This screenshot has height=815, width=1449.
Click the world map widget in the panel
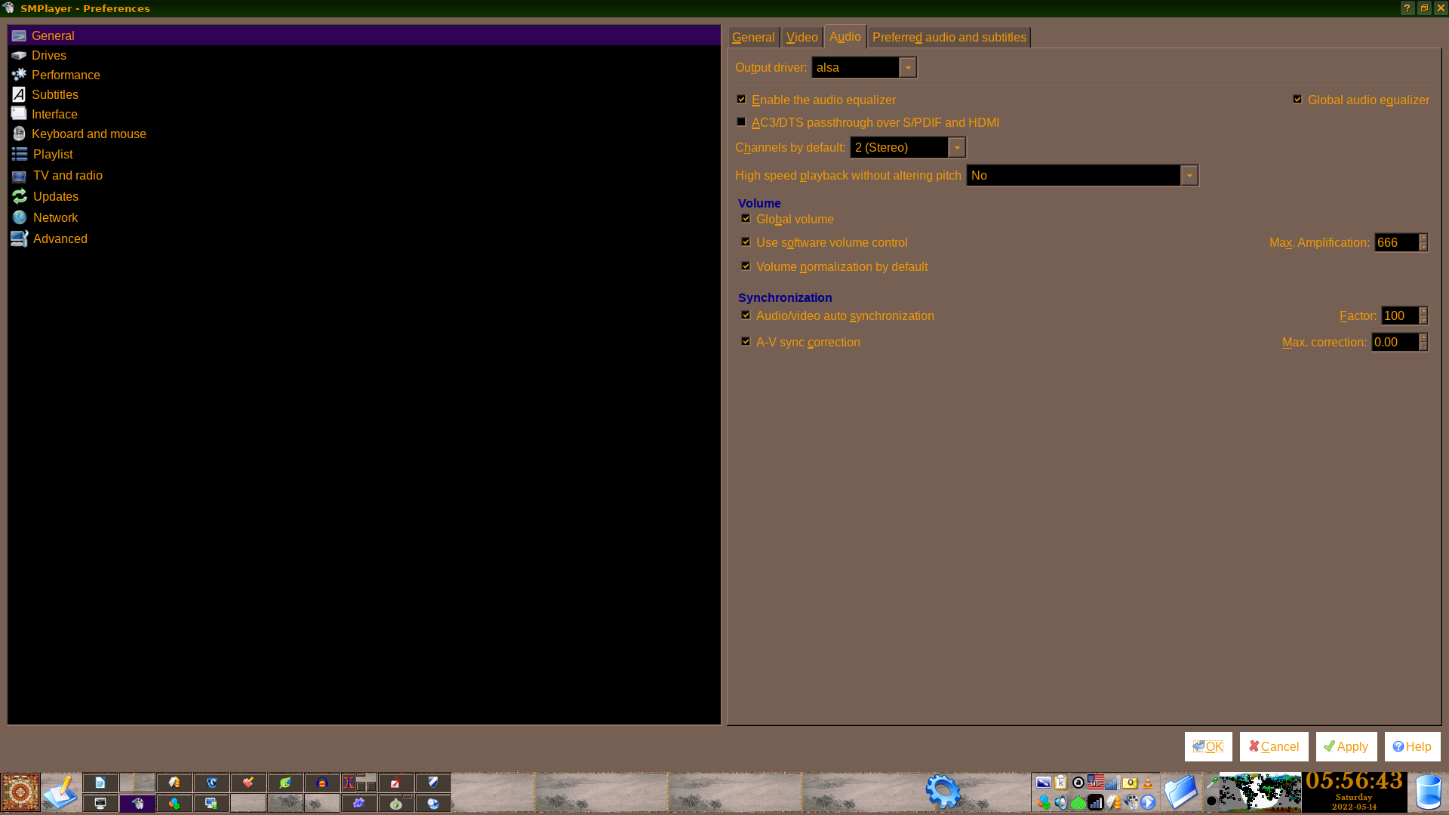1260,792
